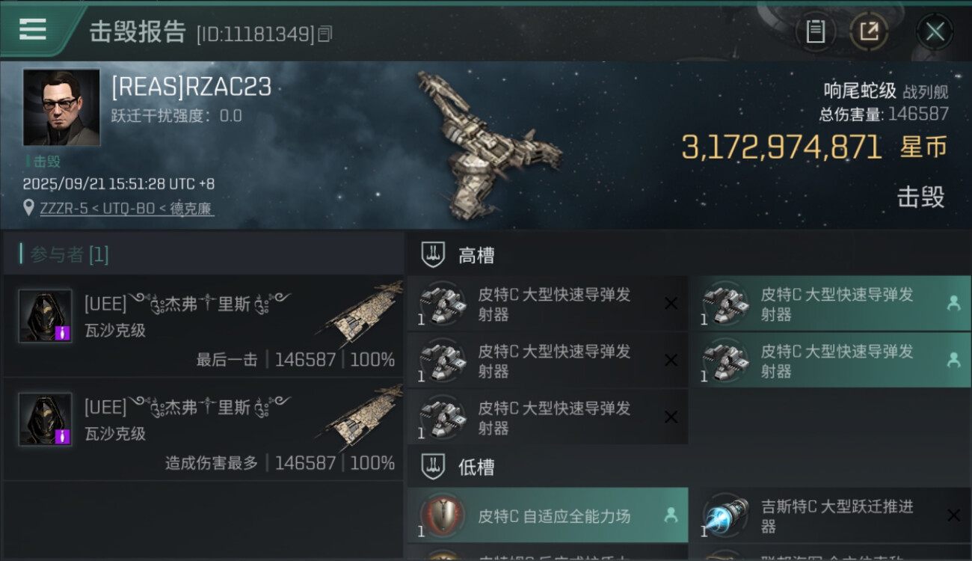Click the participants [1] tab header
972x561 pixels.
[66, 254]
